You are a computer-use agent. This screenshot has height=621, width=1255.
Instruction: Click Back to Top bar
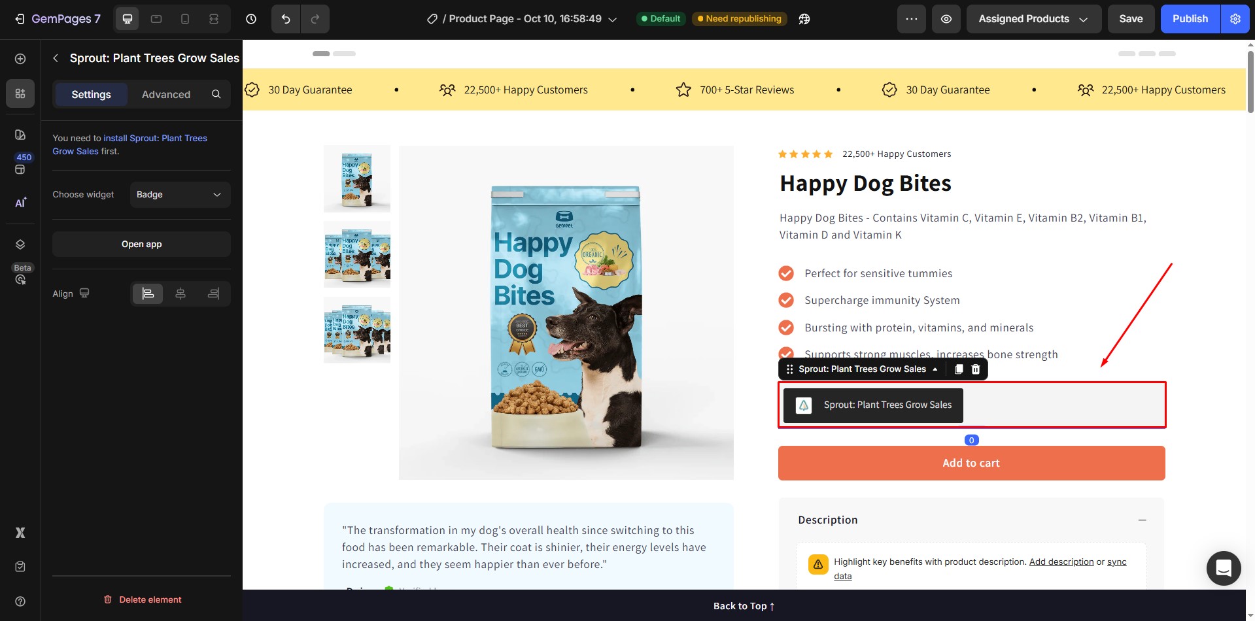[x=744, y=606]
